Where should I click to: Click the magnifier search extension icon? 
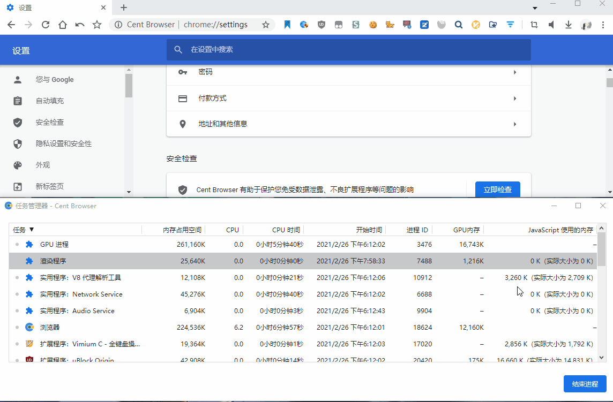[459, 25]
